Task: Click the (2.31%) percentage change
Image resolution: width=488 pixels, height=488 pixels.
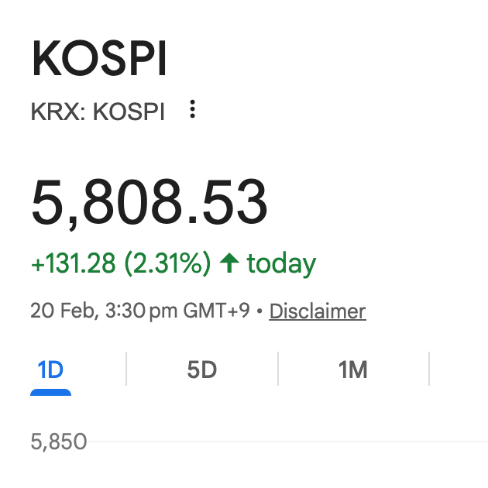Action: pos(167,264)
